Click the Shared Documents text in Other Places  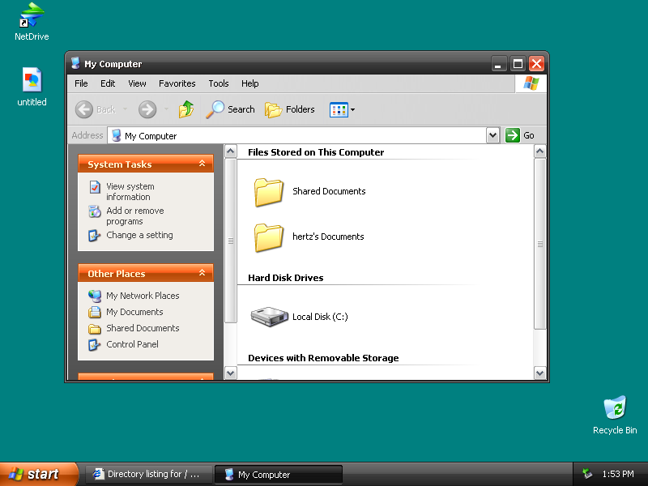click(143, 328)
